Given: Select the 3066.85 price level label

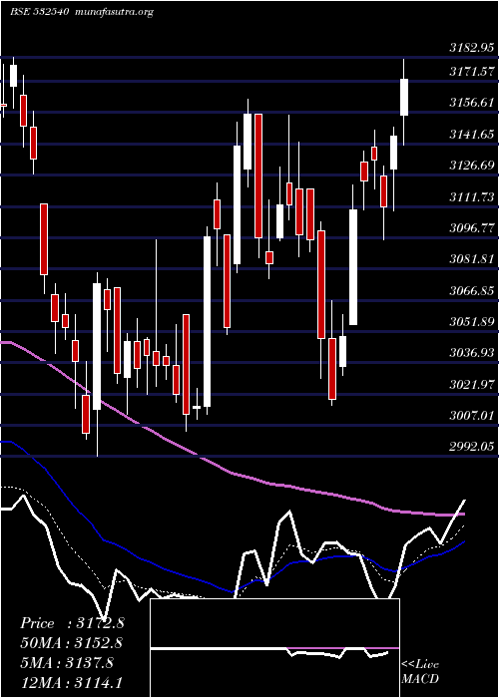Looking at the screenshot, I should tap(472, 291).
